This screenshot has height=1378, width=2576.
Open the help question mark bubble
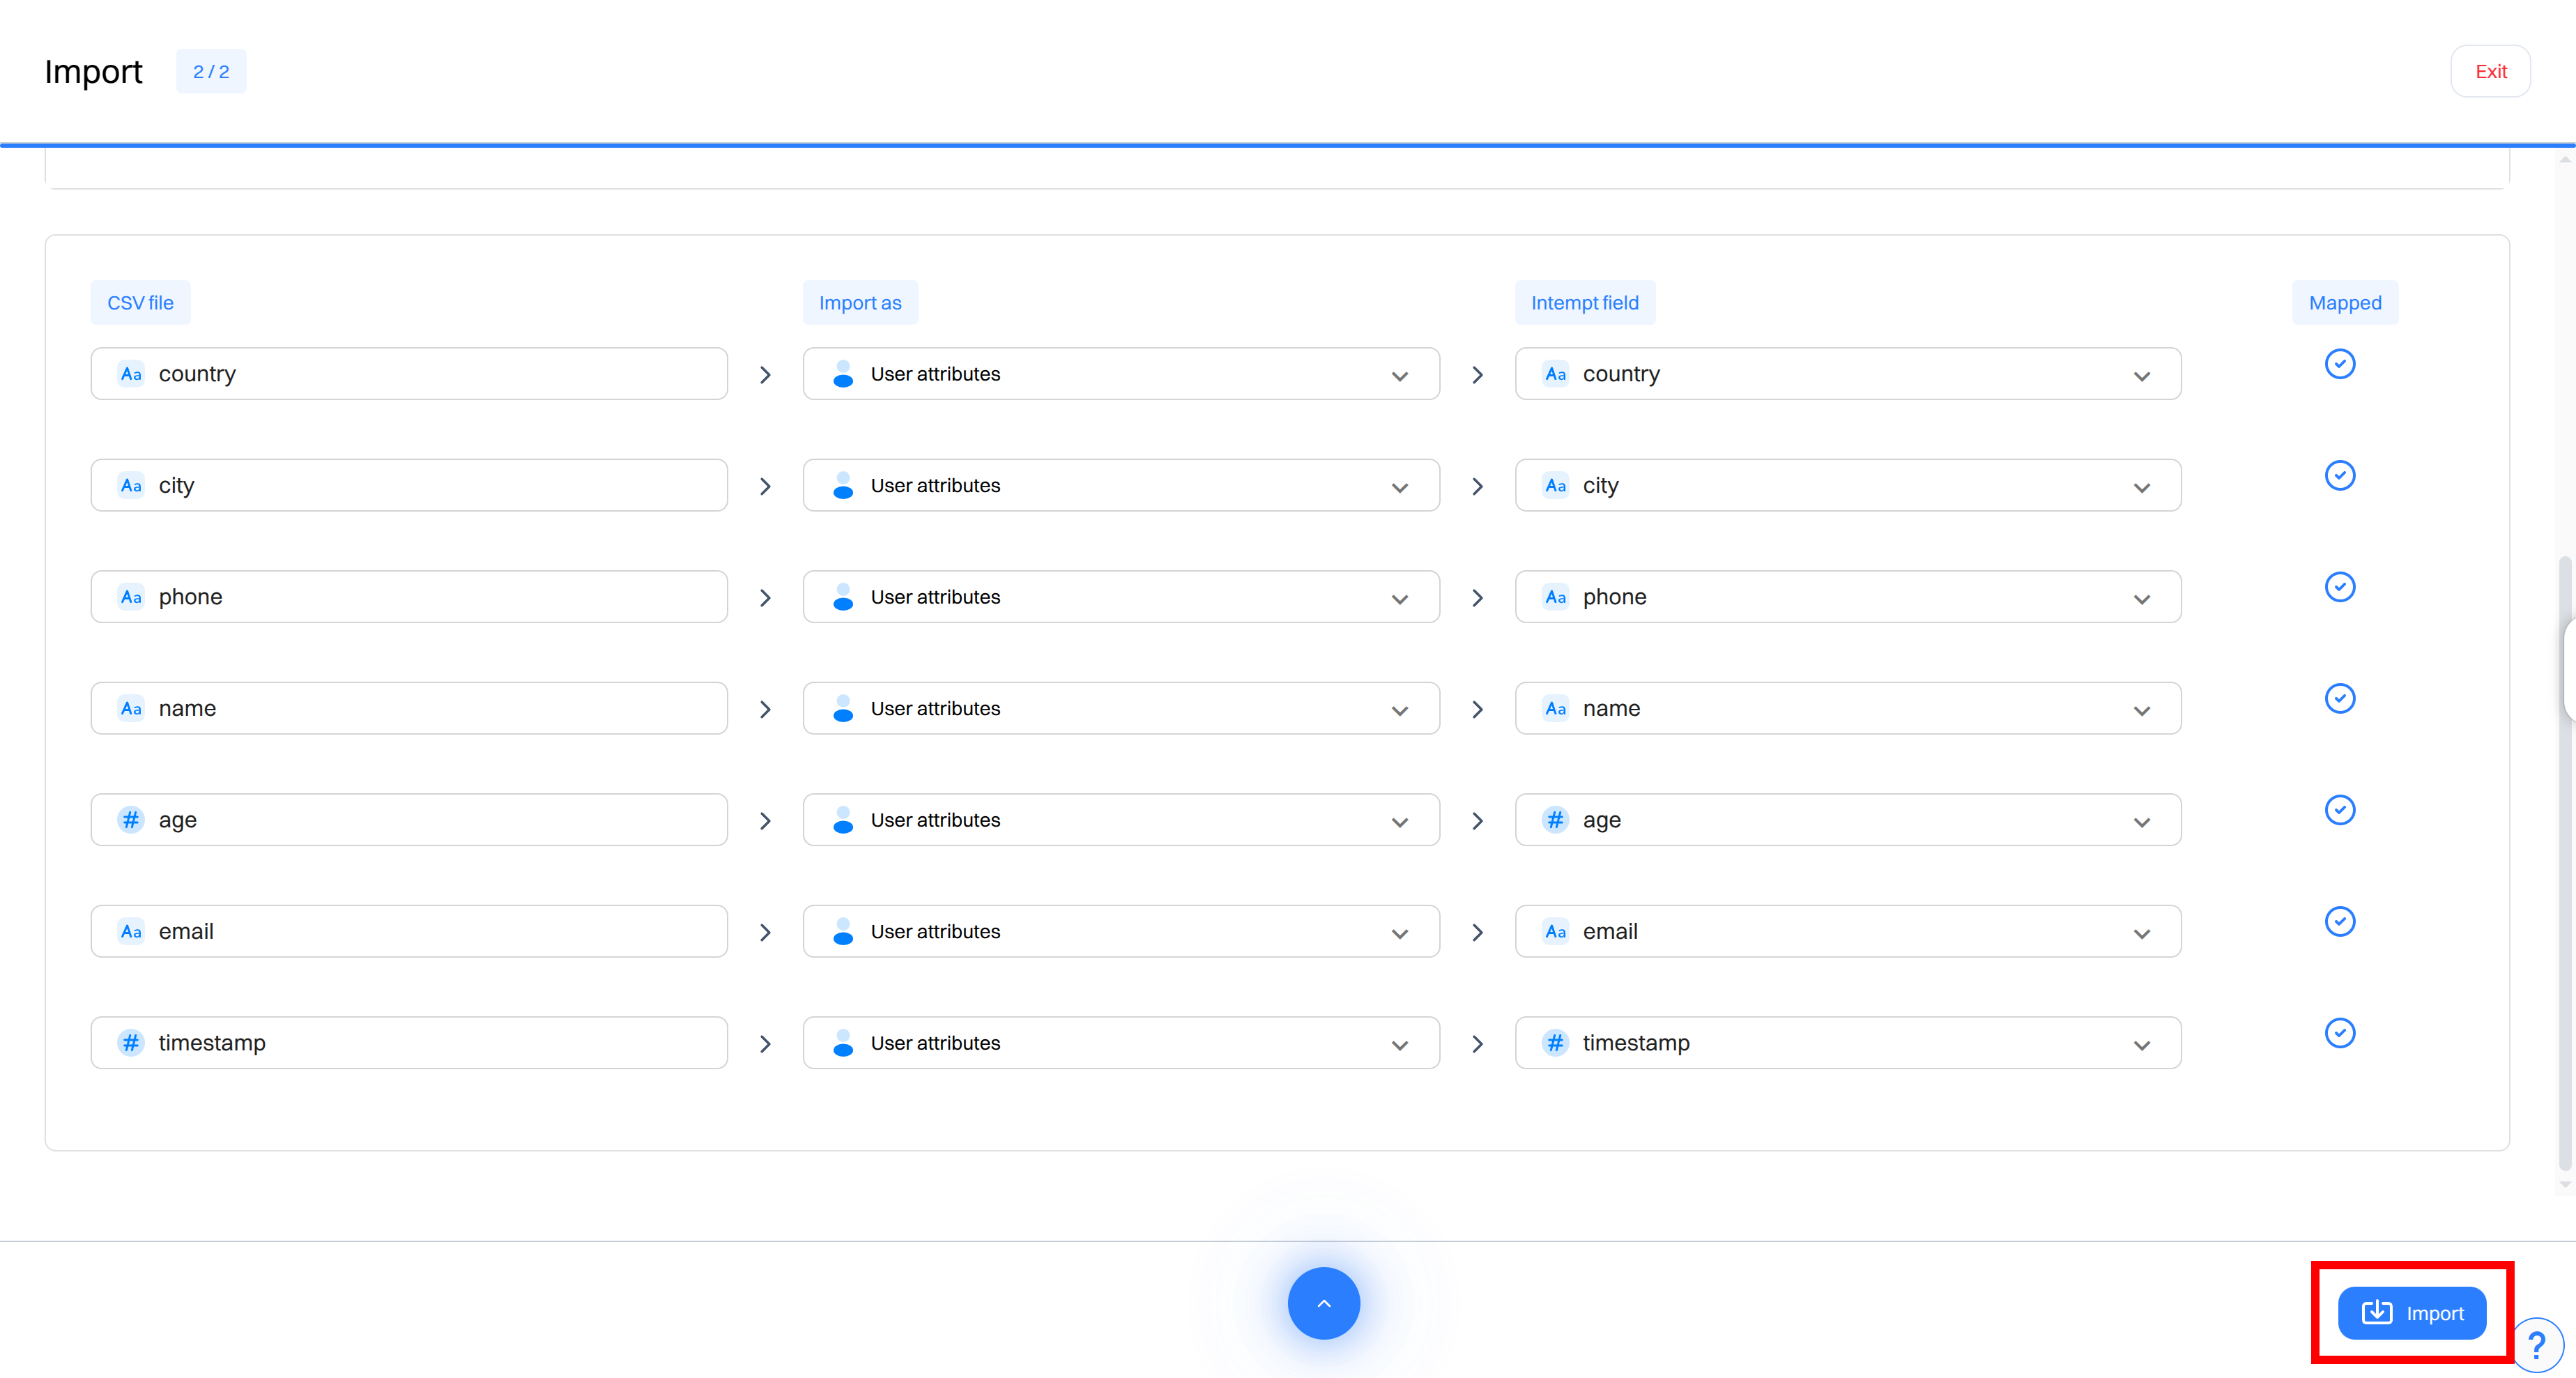2536,1345
